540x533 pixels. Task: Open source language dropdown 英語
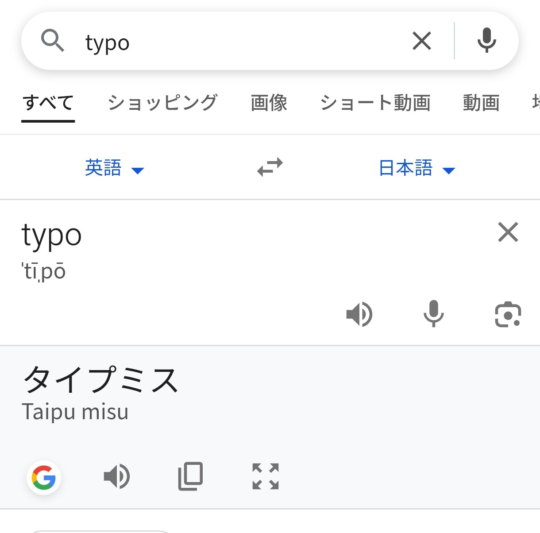click(x=114, y=168)
